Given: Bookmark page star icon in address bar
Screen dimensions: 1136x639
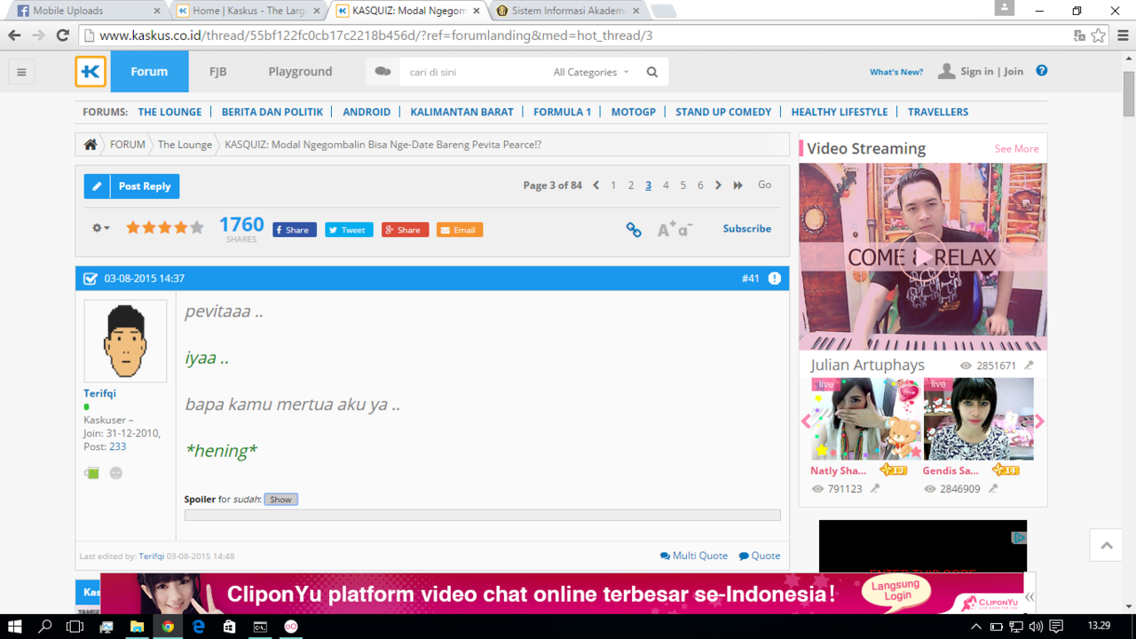Looking at the screenshot, I should pos(1099,35).
